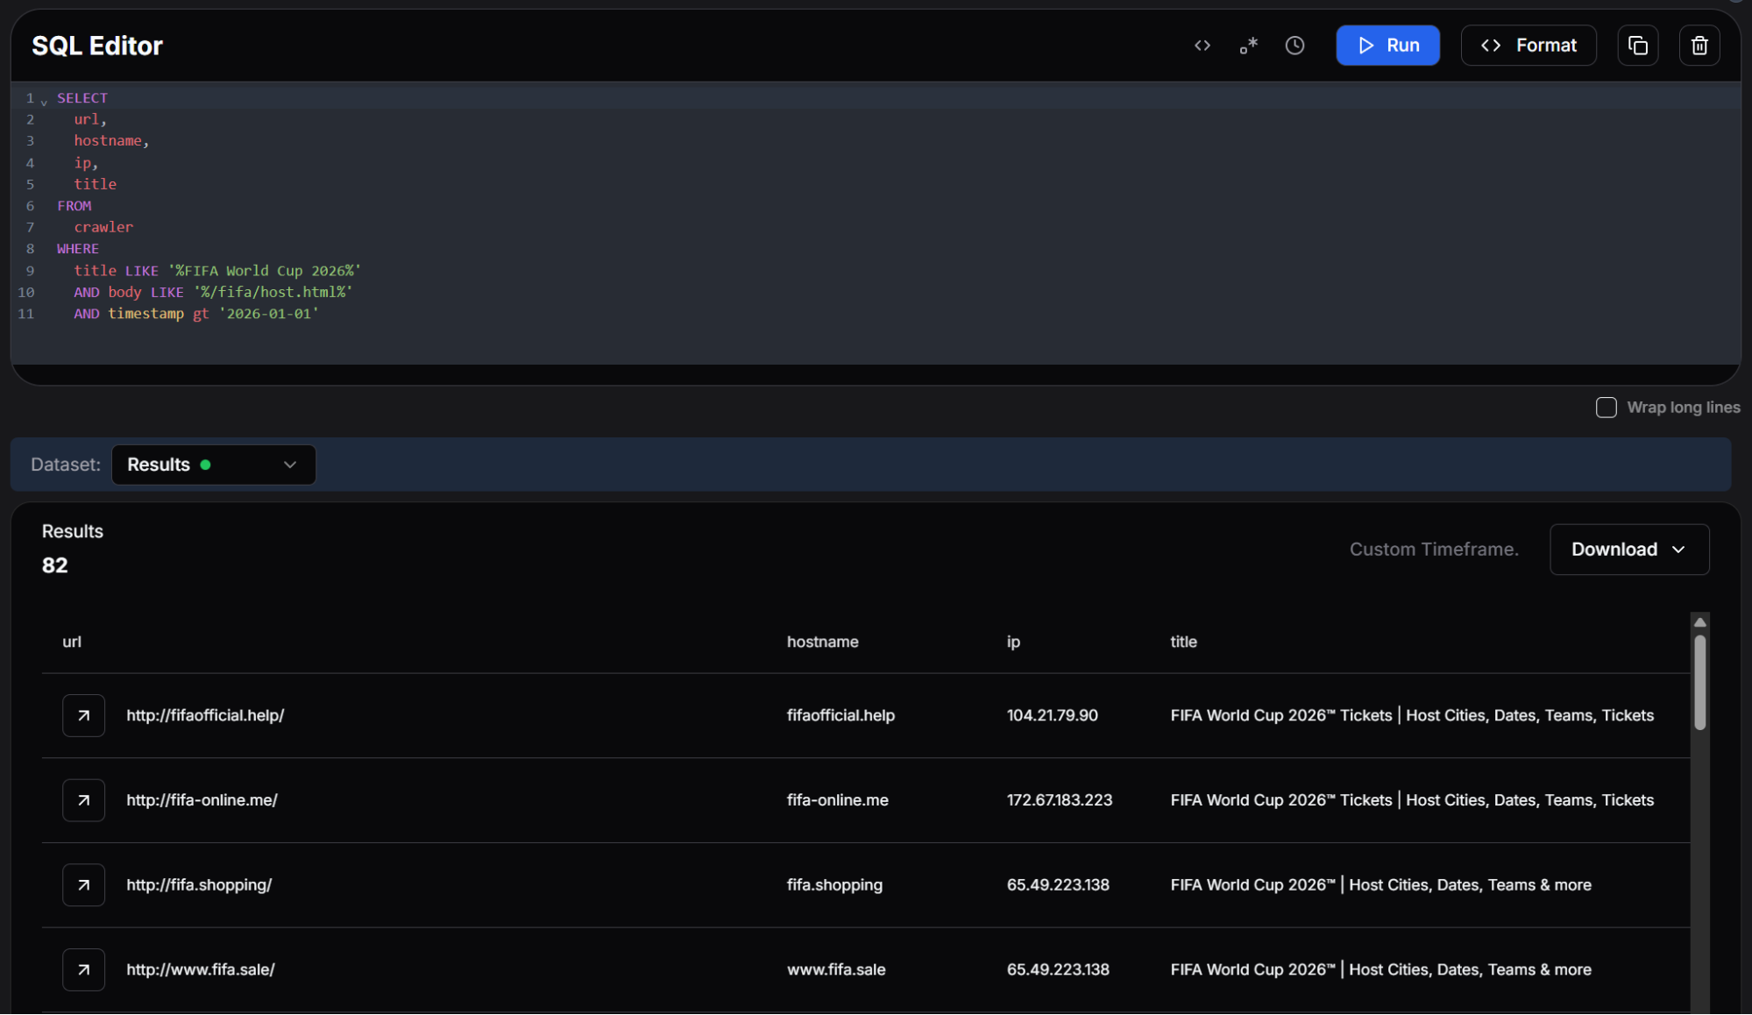The width and height of the screenshot is (1752, 1015).
Task: Open query history clock icon
Action: click(x=1294, y=46)
